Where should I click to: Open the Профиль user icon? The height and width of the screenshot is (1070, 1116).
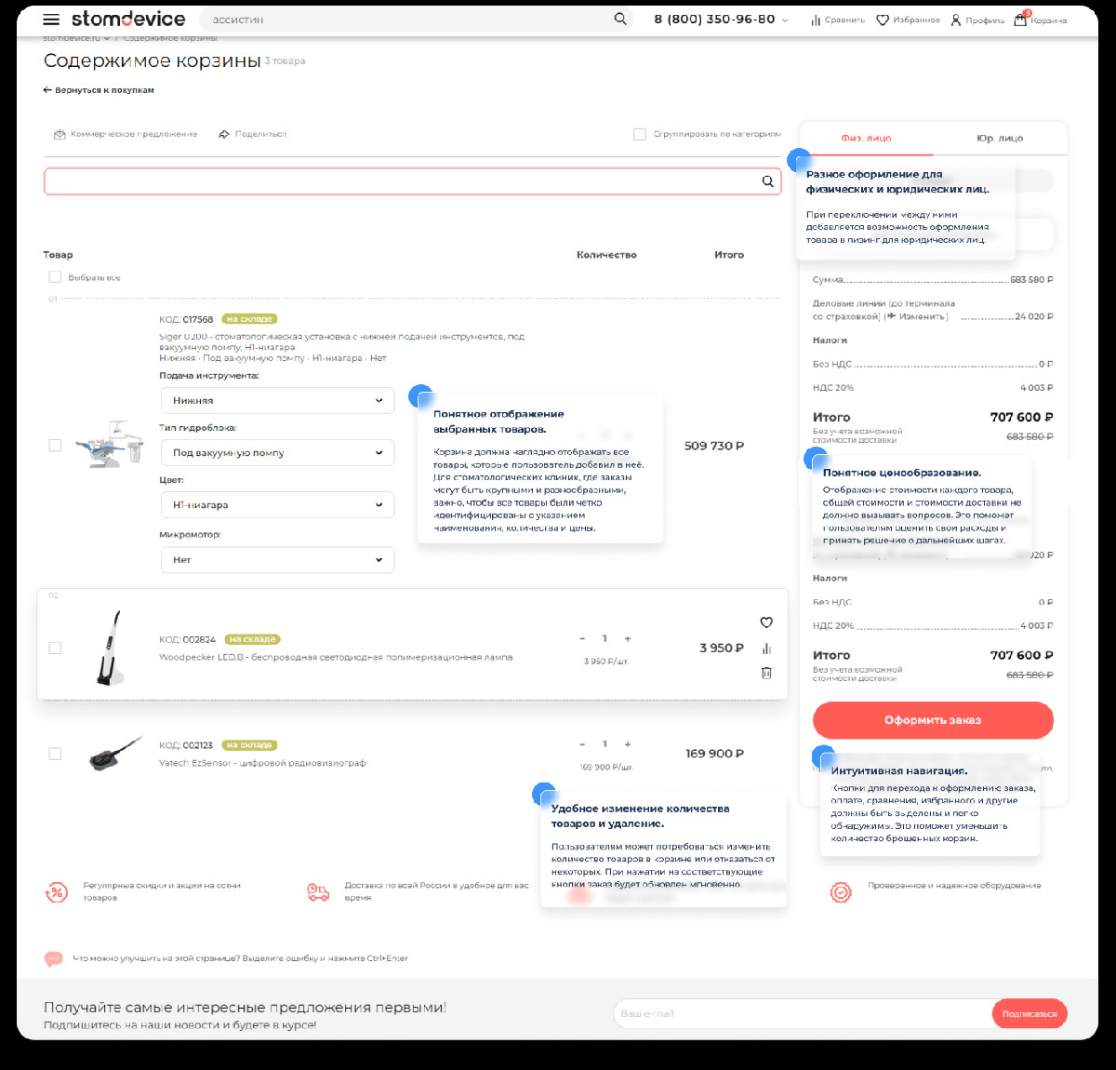(955, 20)
